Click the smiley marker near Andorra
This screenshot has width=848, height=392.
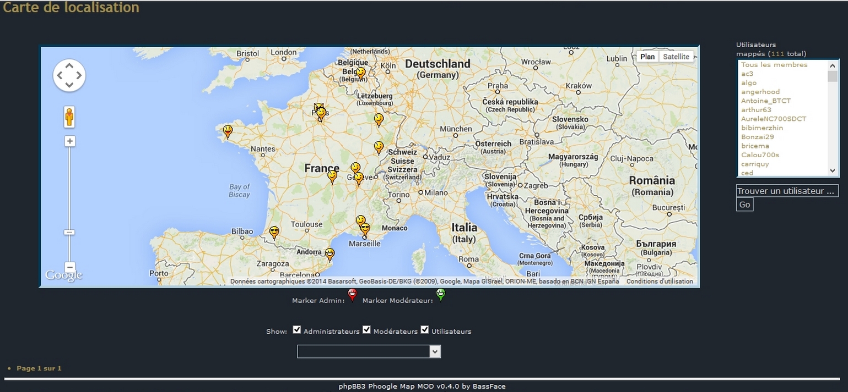[330, 253]
